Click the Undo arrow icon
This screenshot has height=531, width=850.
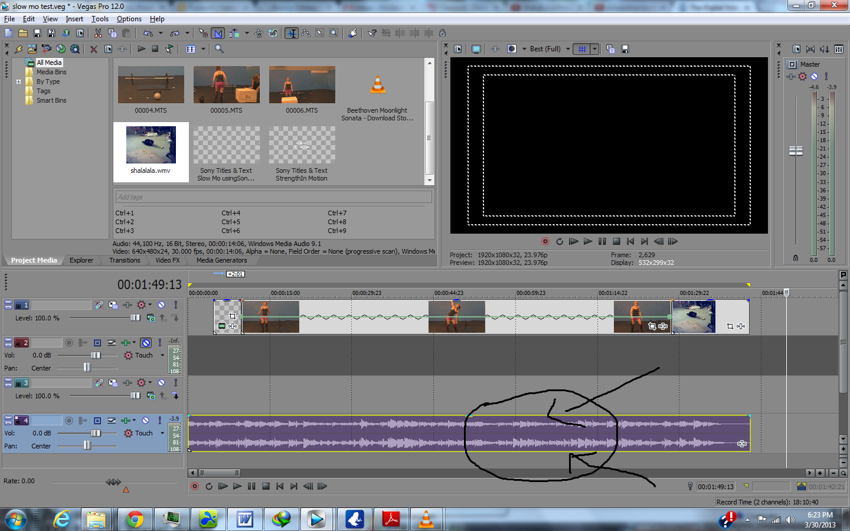(x=148, y=33)
